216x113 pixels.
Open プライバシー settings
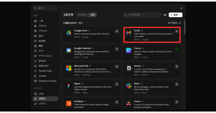(x=45, y=31)
